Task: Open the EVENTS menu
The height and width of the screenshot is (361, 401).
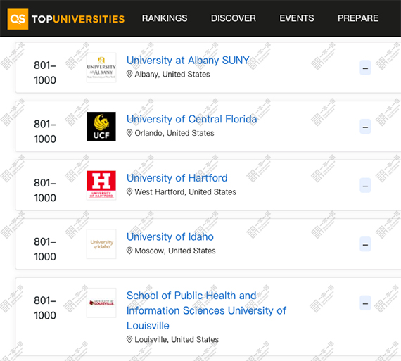Action: tap(297, 18)
